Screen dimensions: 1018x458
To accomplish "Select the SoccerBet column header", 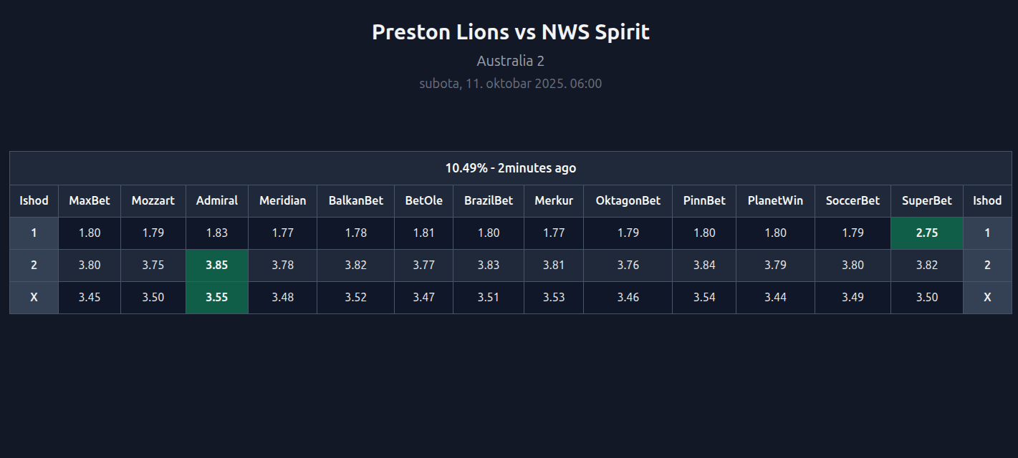I will click(x=852, y=200).
